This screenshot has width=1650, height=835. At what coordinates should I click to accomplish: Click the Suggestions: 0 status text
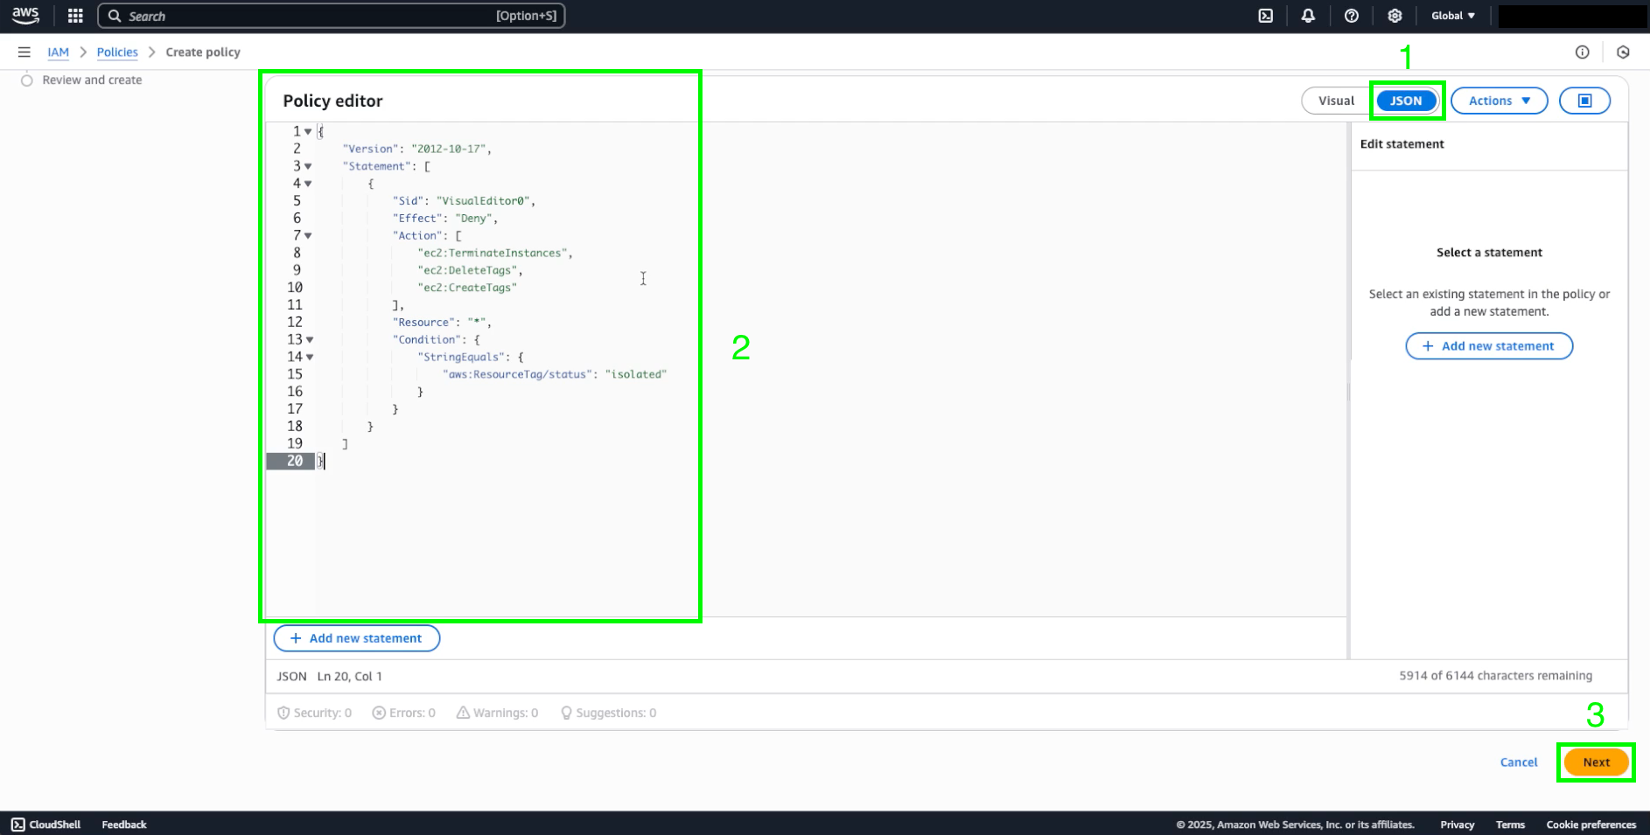616,713
